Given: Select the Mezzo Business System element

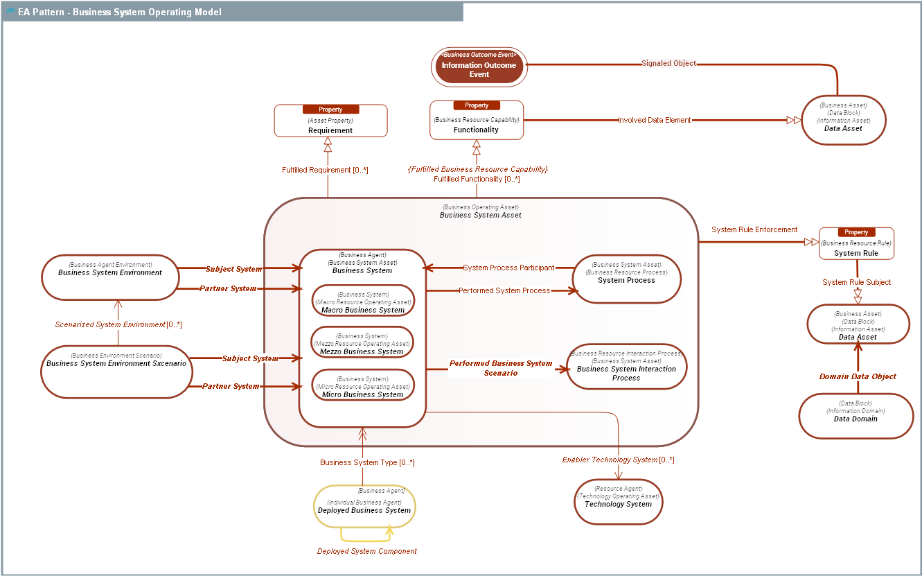Looking at the screenshot, I should [x=362, y=343].
